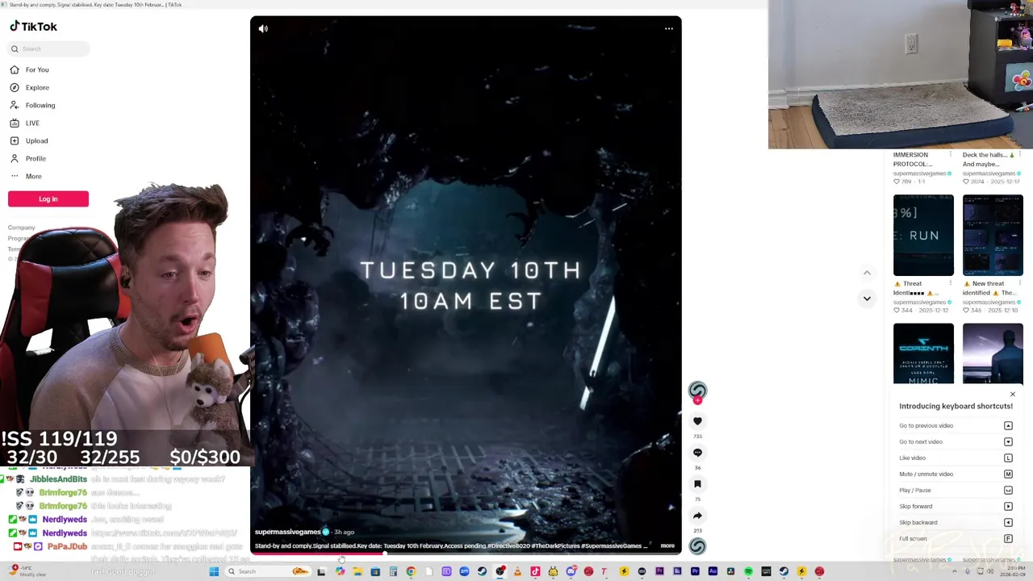Open the Zoom app from the taskbar
The height and width of the screenshot is (581, 1033).
coord(464,571)
